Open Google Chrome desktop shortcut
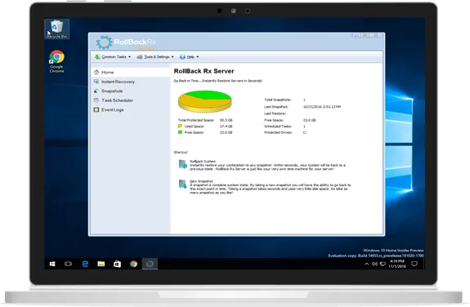470x307 pixels. click(56, 61)
